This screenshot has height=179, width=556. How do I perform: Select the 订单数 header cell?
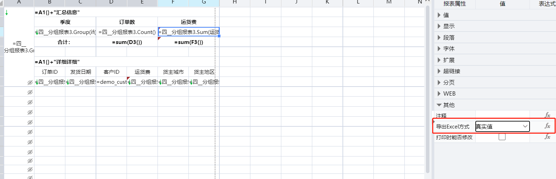(127, 22)
